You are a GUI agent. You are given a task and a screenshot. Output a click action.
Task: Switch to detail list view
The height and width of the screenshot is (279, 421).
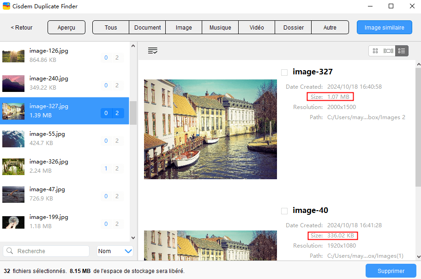click(x=402, y=51)
